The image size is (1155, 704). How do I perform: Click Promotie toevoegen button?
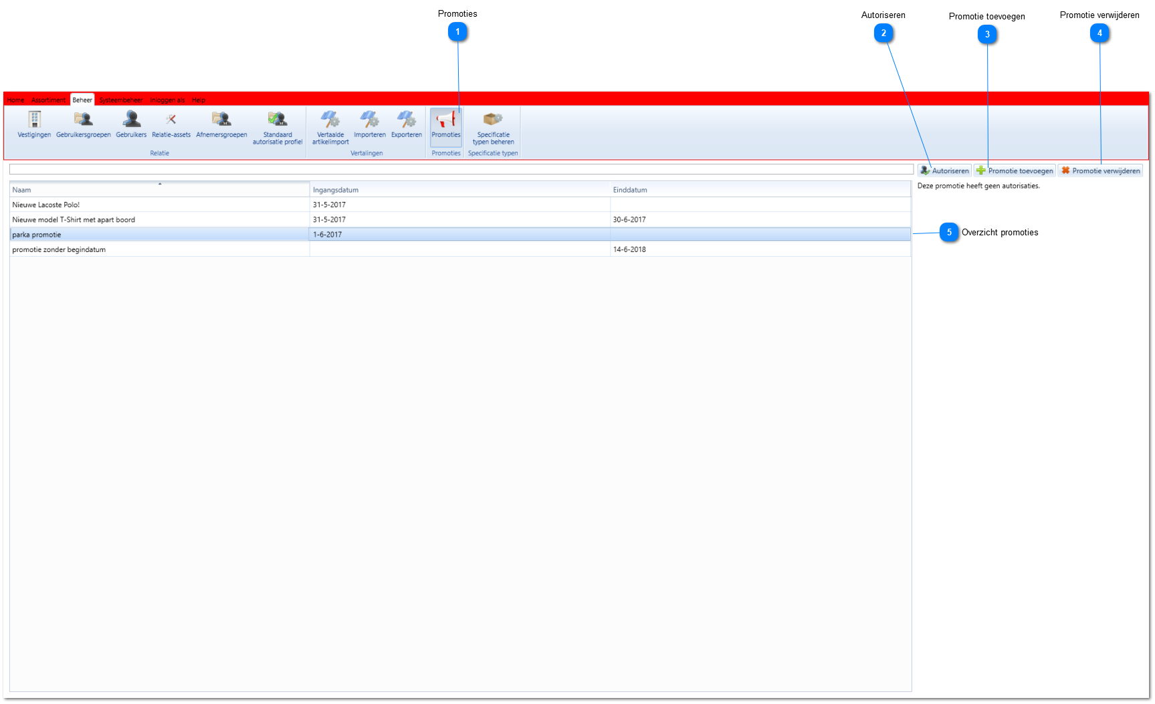coord(1015,170)
